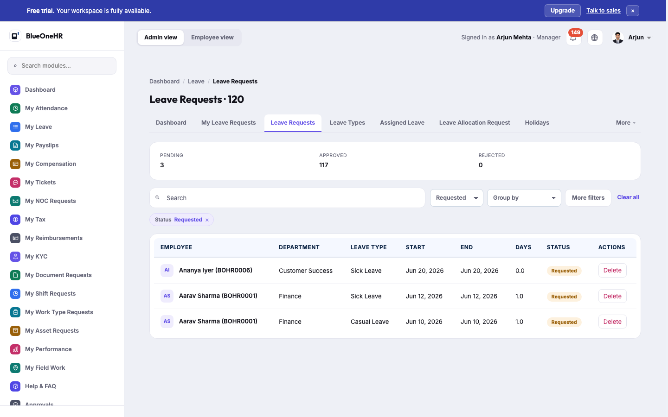Click the BlueOneHR logo icon
Screen dimensions: 668x417
coord(15,36)
